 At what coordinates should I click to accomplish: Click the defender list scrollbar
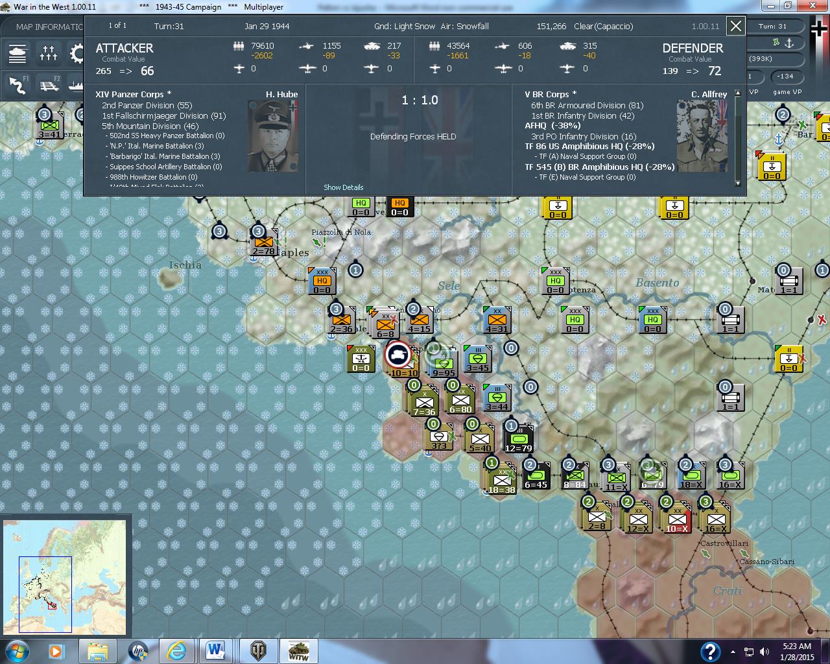[737, 137]
